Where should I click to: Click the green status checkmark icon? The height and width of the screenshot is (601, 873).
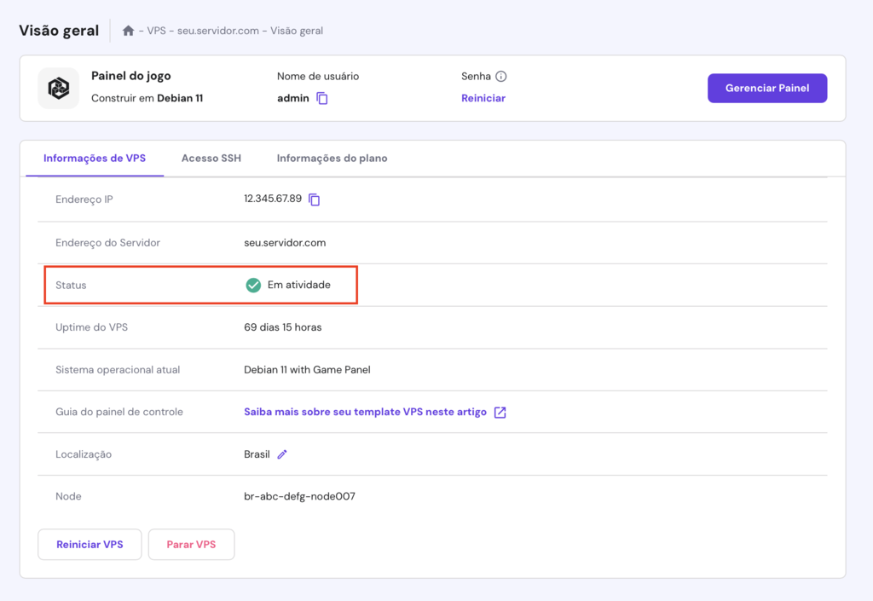pos(253,285)
